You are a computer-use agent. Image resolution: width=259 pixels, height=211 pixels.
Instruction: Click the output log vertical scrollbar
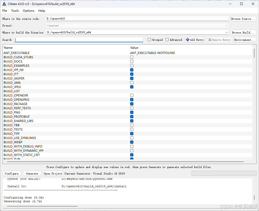(254, 197)
